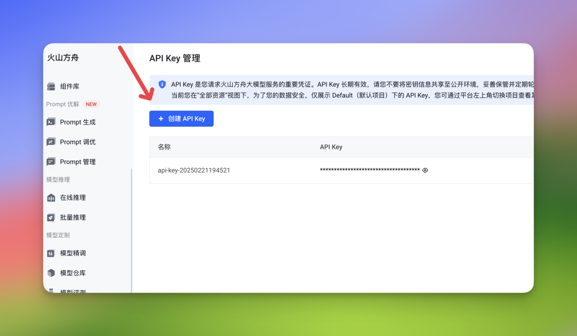Click the 创建 API Key button
Screen dimensions: 577x336
point(182,119)
